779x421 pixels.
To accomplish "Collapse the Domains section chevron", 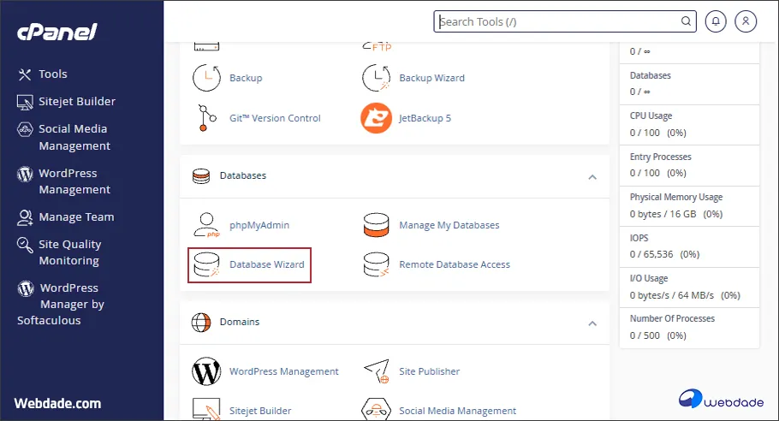I will tap(592, 323).
